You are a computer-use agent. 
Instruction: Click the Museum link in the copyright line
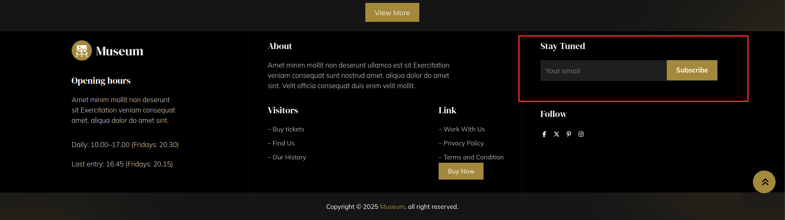392,207
